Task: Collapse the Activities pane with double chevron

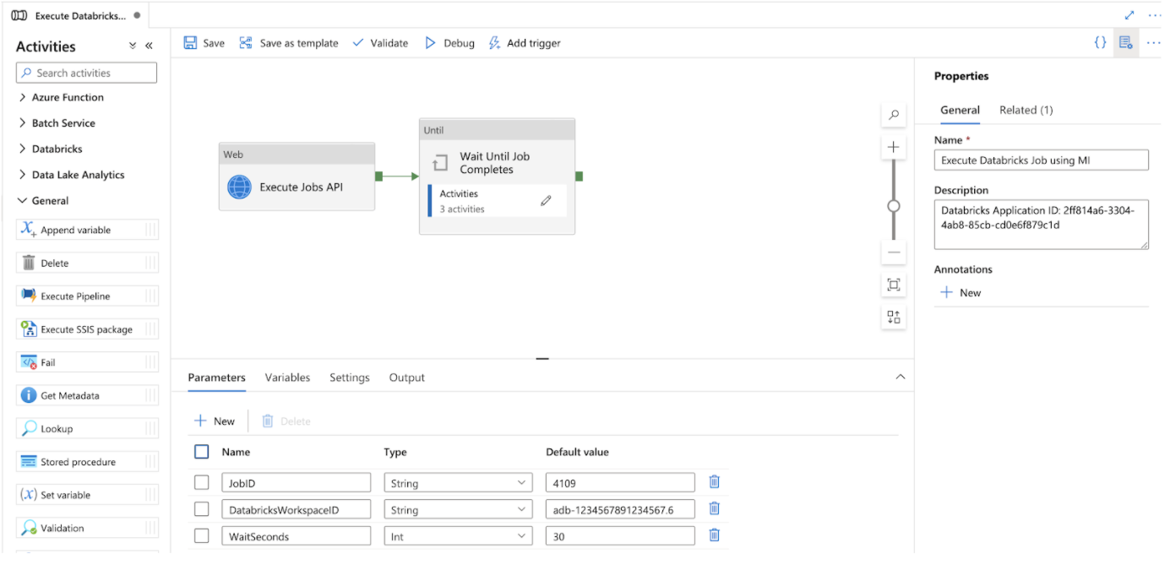Action: coord(149,46)
